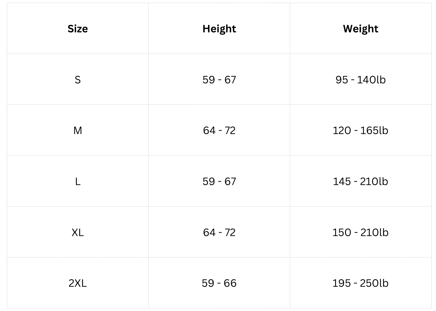The height and width of the screenshot is (311, 436).
Task: Select the XL size cell
Action: [78, 232]
